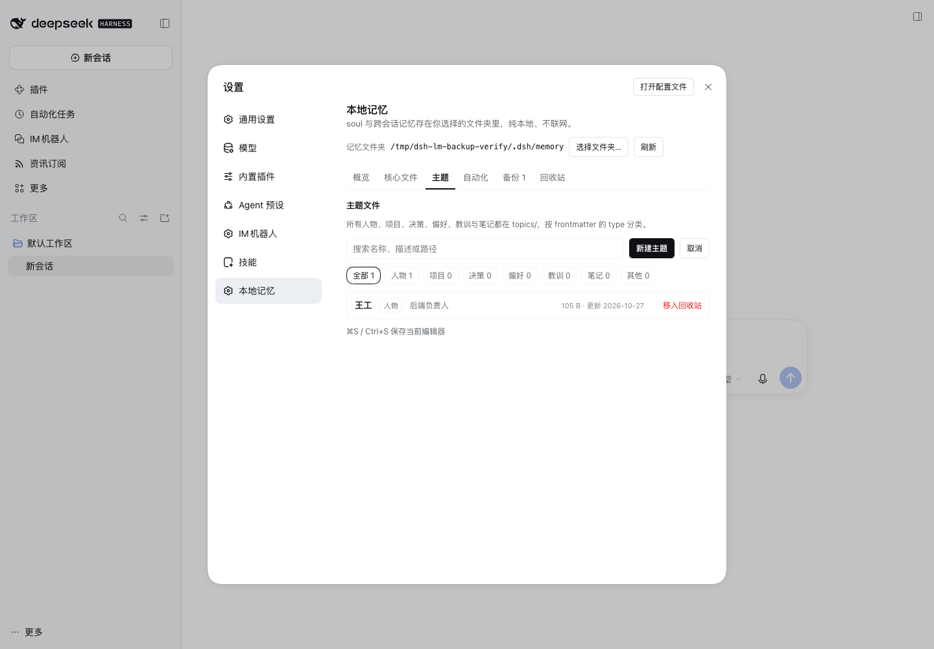Viewport: 934px width, 649px height.
Task: Open 插件 in the sidebar
Action: pos(91,90)
